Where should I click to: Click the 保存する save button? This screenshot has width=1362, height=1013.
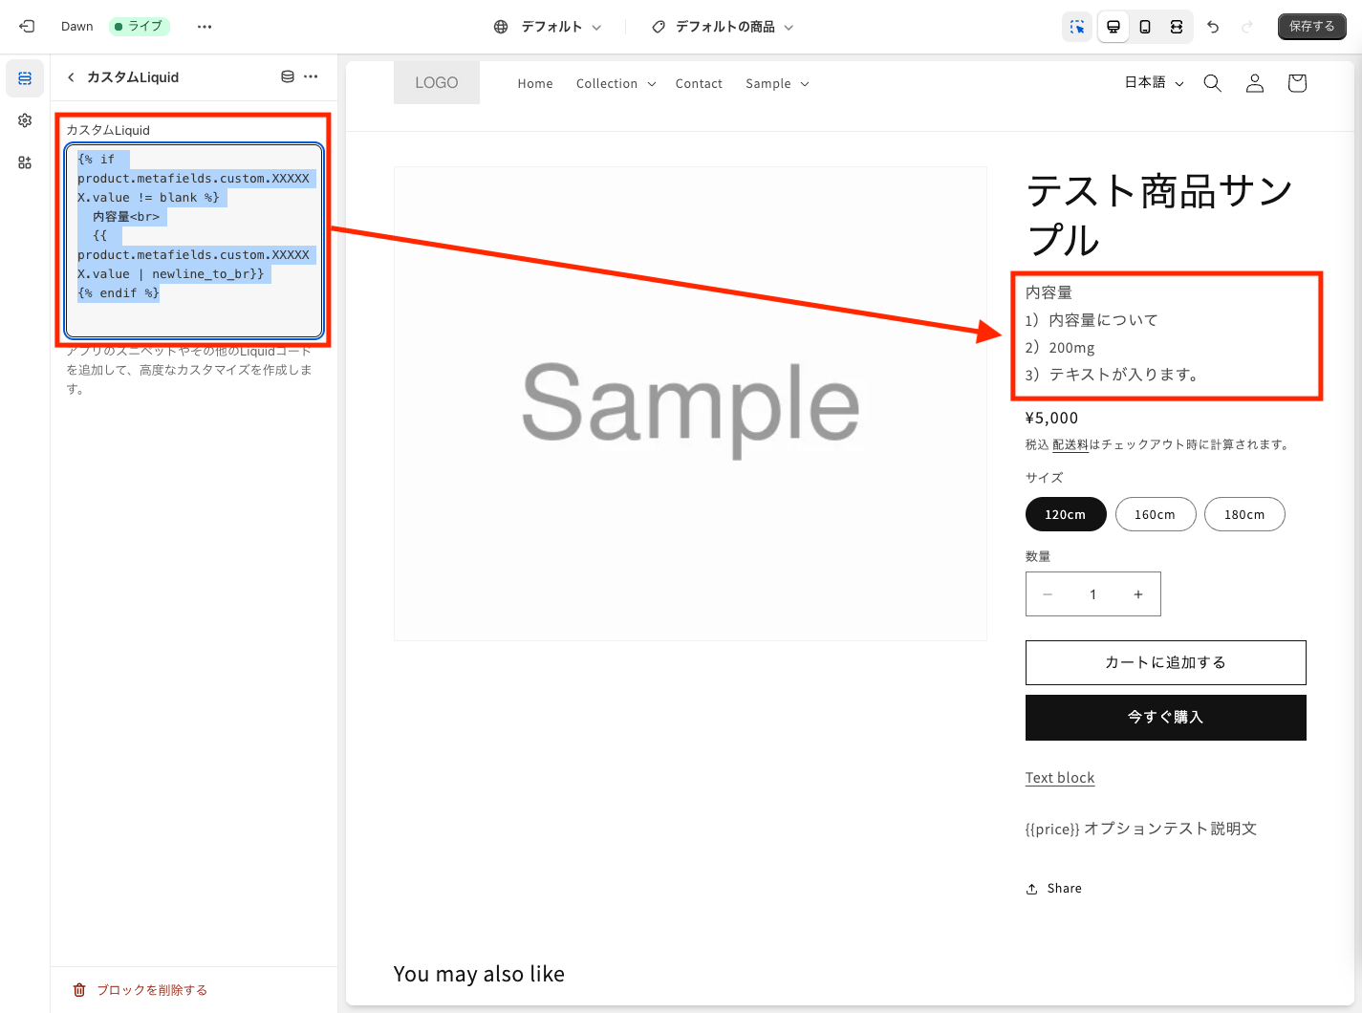click(x=1311, y=27)
